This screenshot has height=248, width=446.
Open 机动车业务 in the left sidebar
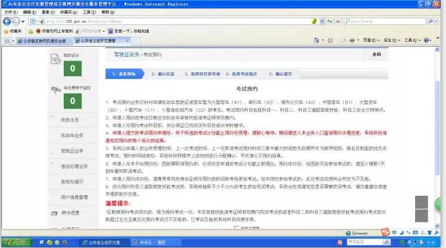(x=72, y=135)
